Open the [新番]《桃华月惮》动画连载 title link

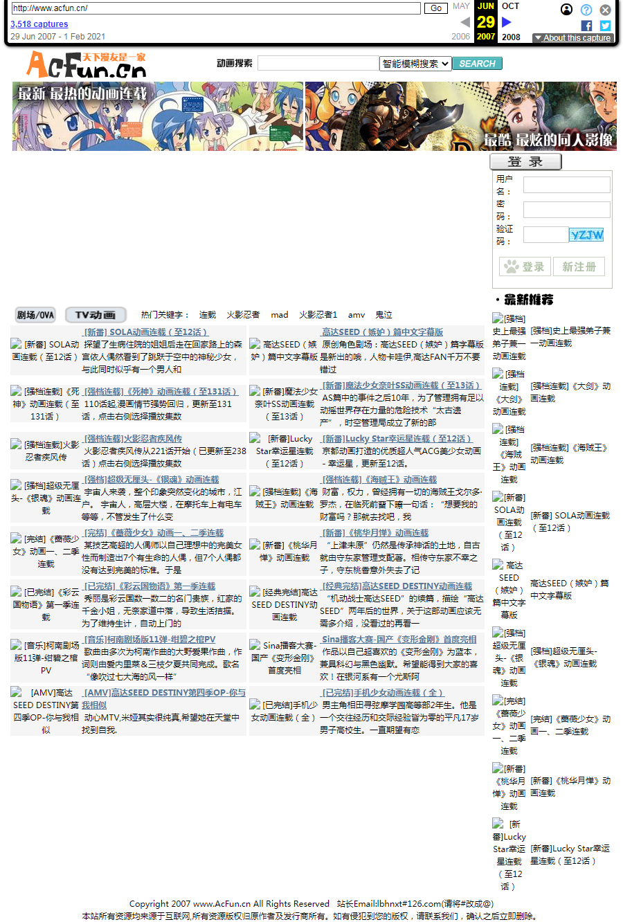point(375,533)
